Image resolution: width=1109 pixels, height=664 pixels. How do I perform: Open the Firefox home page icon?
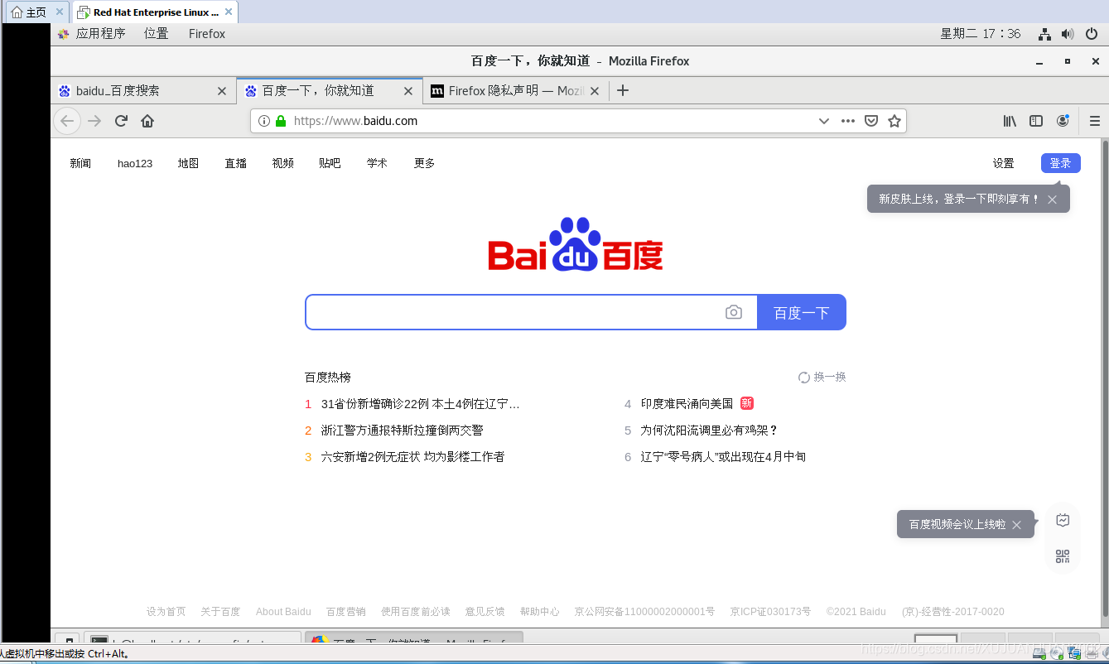[x=147, y=121]
